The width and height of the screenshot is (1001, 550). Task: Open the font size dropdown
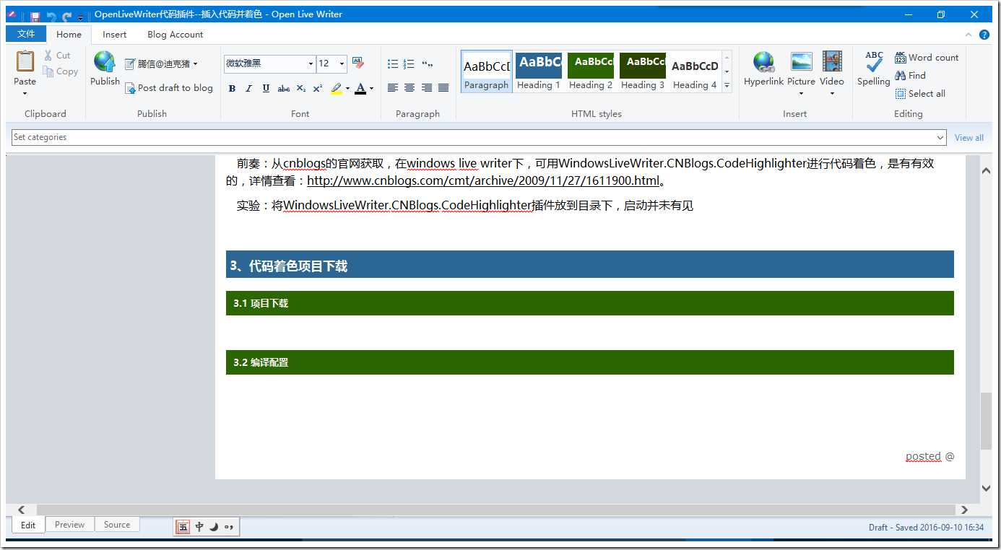pos(342,64)
